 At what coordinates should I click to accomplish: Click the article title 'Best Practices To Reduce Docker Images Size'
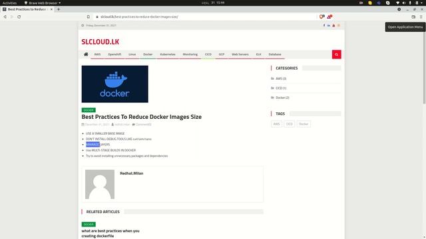pyautogui.click(x=142, y=117)
